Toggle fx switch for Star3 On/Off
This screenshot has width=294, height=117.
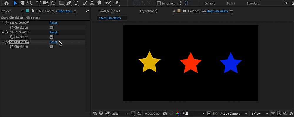[x=7, y=42]
